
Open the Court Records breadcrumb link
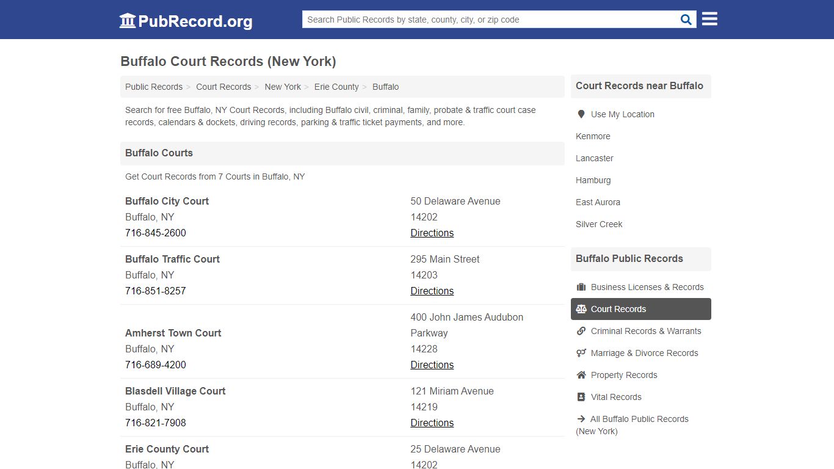click(223, 87)
